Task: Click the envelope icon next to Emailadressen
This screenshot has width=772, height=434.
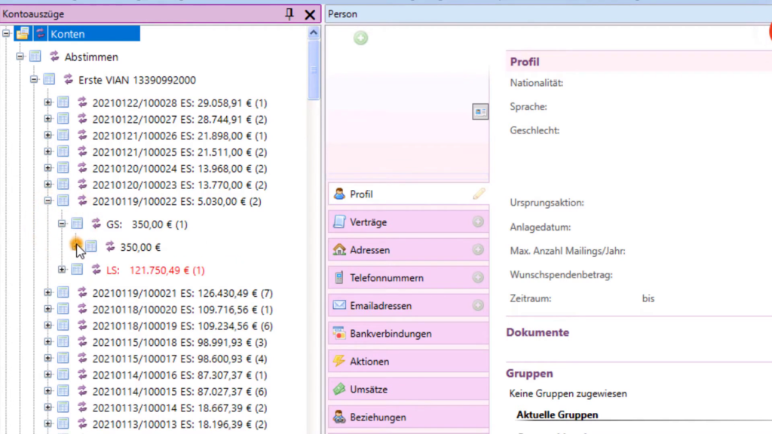Action: coord(339,305)
